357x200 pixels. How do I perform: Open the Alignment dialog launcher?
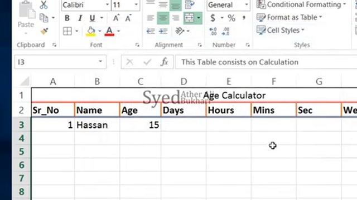[200, 45]
